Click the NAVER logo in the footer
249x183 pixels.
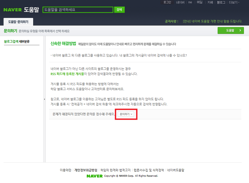95,176
